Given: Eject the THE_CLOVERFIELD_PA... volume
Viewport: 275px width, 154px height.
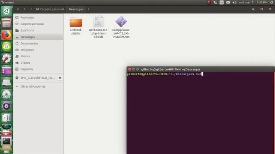Looking at the screenshot, I should 60,78.
